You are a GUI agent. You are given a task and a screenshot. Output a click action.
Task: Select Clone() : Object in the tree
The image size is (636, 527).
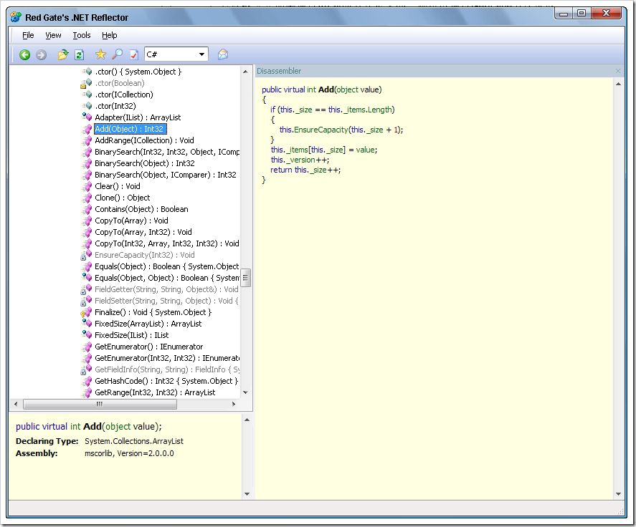[122, 198]
